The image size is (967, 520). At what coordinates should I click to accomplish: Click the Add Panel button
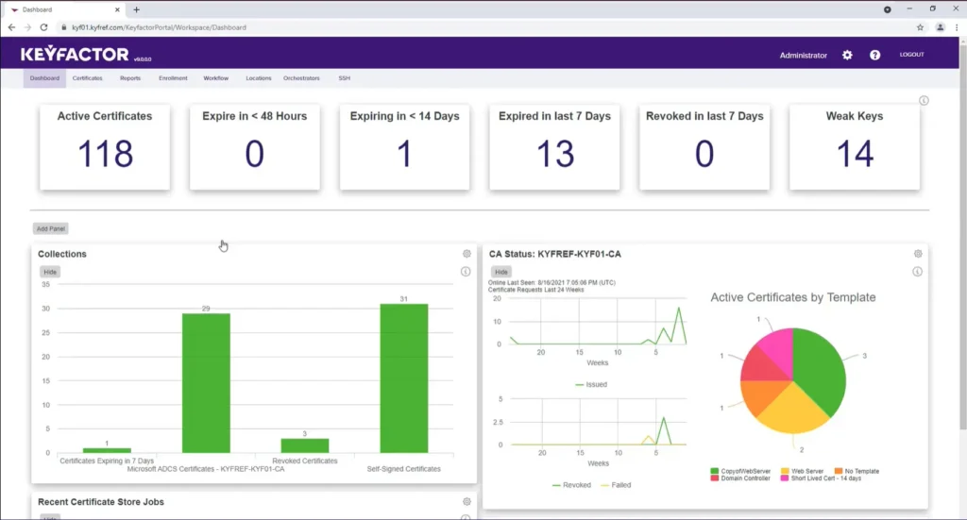(51, 228)
